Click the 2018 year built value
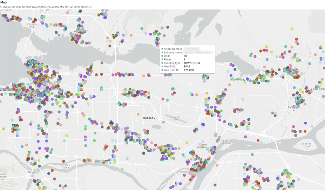 click(x=187, y=66)
